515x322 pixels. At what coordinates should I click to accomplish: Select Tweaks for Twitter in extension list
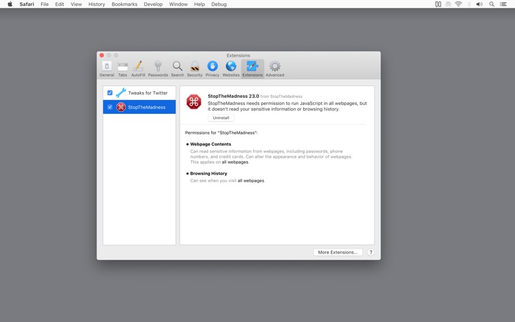pos(139,93)
